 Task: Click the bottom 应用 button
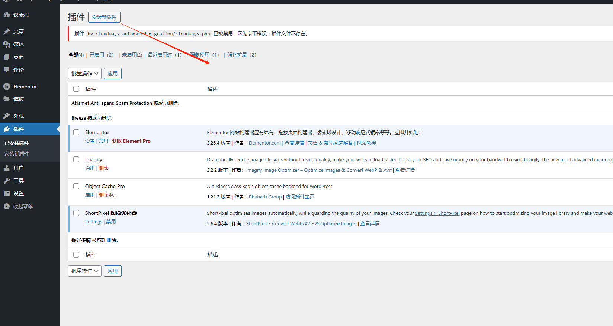(x=113, y=271)
